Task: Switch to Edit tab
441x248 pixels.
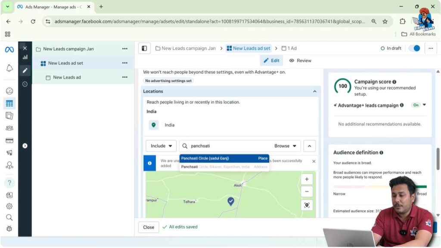Action: tap(271, 60)
